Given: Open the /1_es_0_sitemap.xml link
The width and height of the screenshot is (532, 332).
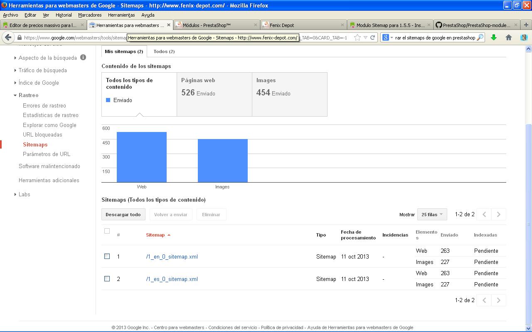Looking at the screenshot, I should coord(172,279).
